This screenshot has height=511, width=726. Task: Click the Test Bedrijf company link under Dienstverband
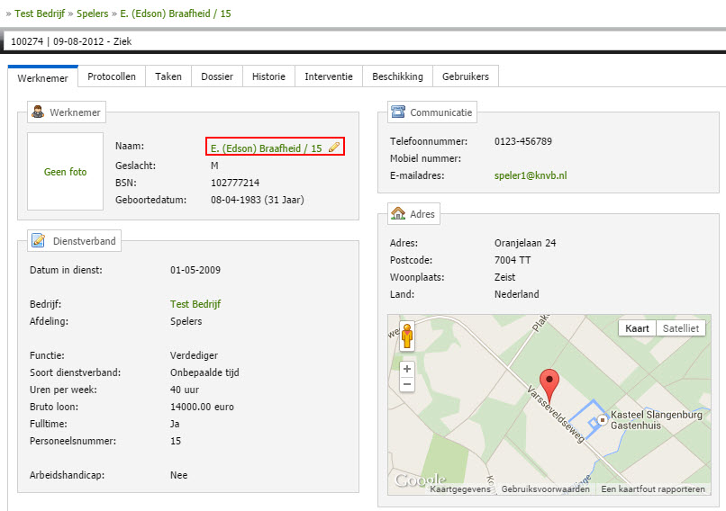pos(195,304)
